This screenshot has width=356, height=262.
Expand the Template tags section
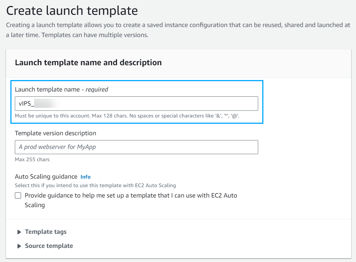[42, 232]
